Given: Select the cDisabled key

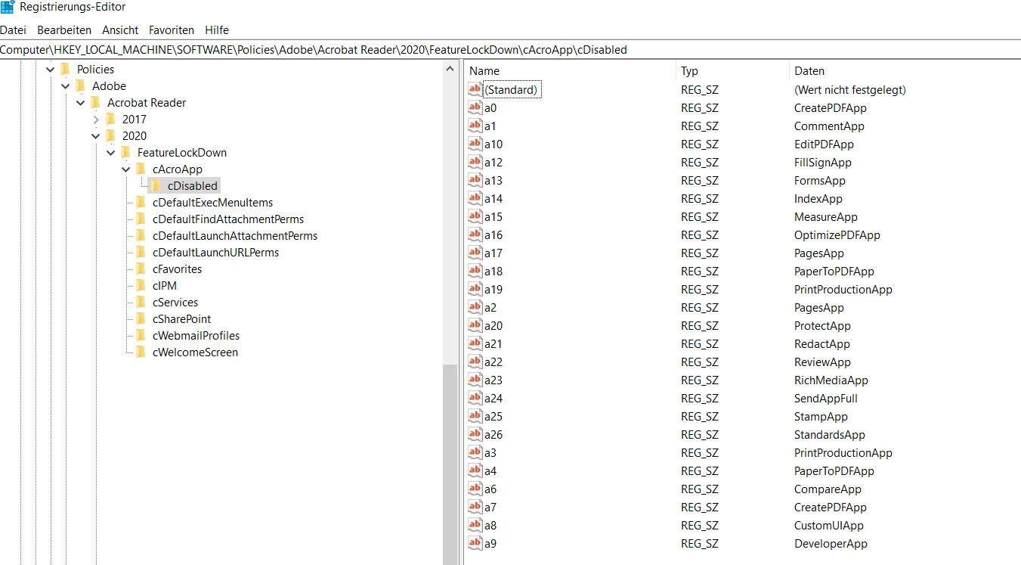Looking at the screenshot, I should (x=192, y=186).
